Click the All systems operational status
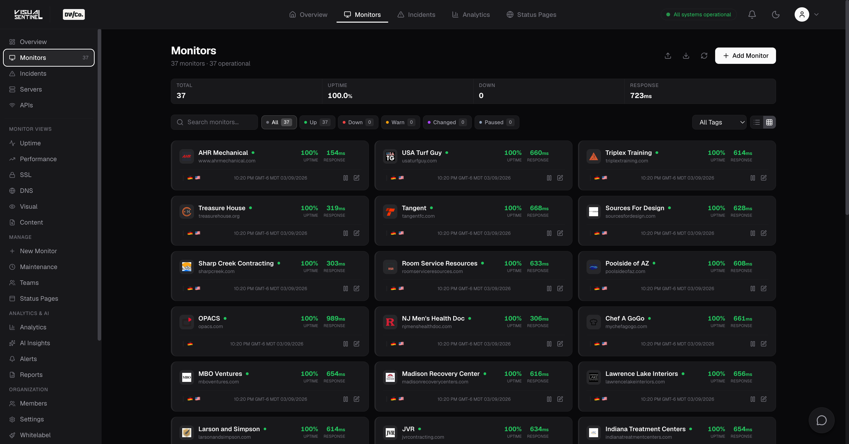 click(x=698, y=14)
